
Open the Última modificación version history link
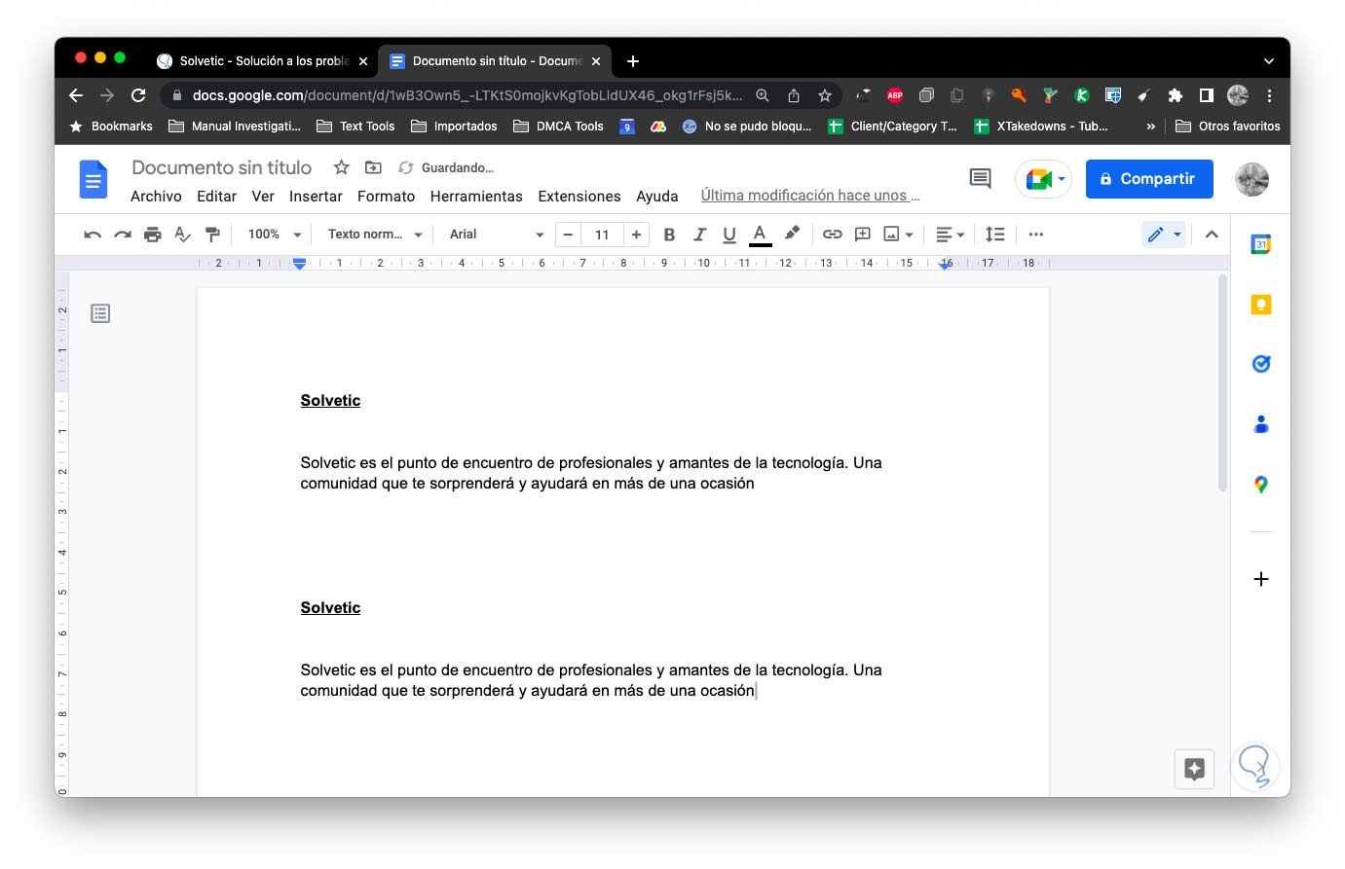coord(810,196)
